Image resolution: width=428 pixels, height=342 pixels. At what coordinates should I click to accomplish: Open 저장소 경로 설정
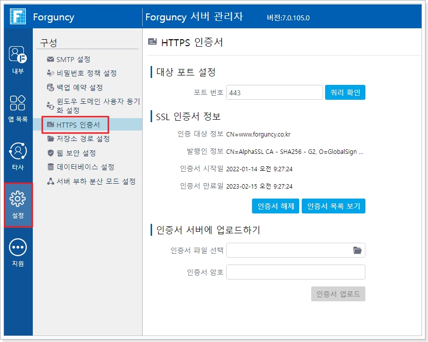83,139
